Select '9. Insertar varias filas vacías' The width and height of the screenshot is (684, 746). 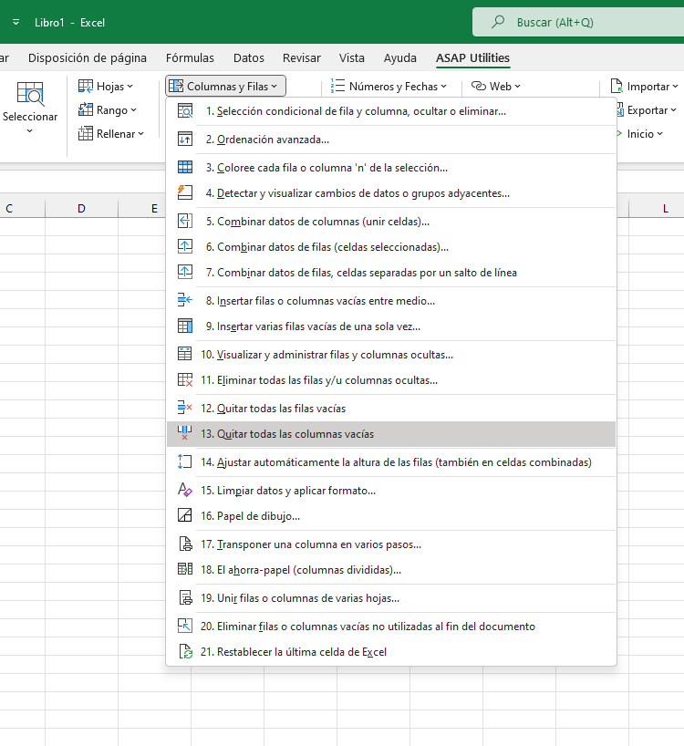[391, 326]
